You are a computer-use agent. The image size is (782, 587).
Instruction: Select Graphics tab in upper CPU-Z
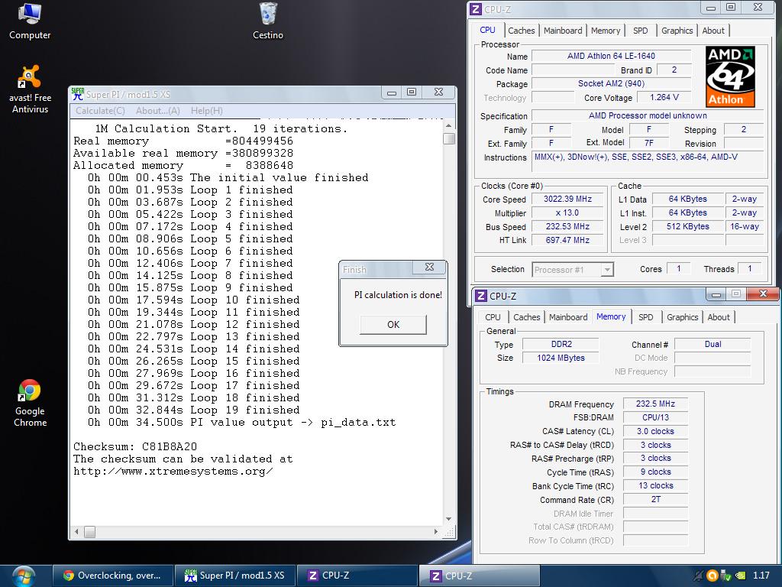(x=677, y=31)
